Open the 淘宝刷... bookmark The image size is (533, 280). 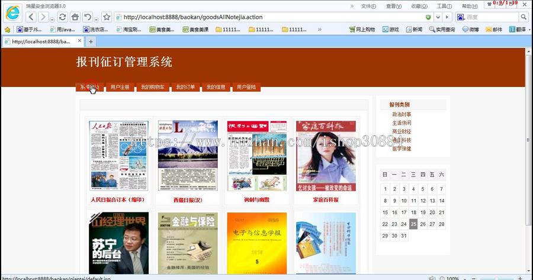click(x=129, y=30)
